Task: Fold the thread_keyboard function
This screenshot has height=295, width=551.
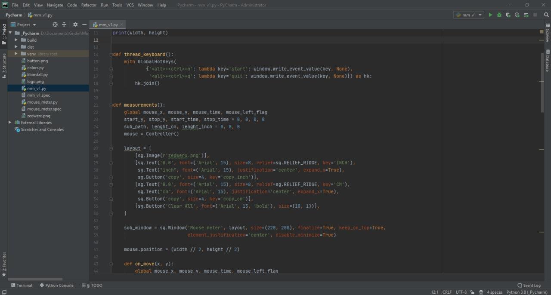Action: 111,55
